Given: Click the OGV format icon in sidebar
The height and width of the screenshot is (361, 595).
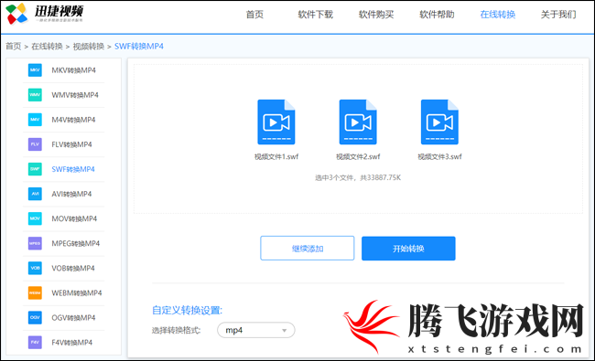Looking at the screenshot, I should 35,317.
